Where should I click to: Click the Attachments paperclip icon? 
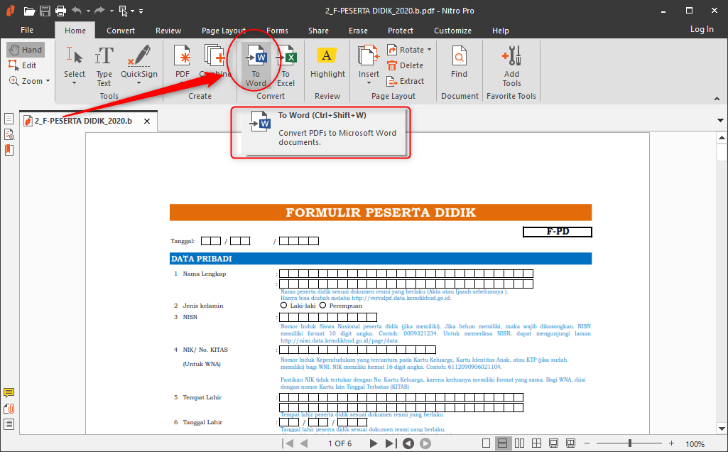pos(9,408)
